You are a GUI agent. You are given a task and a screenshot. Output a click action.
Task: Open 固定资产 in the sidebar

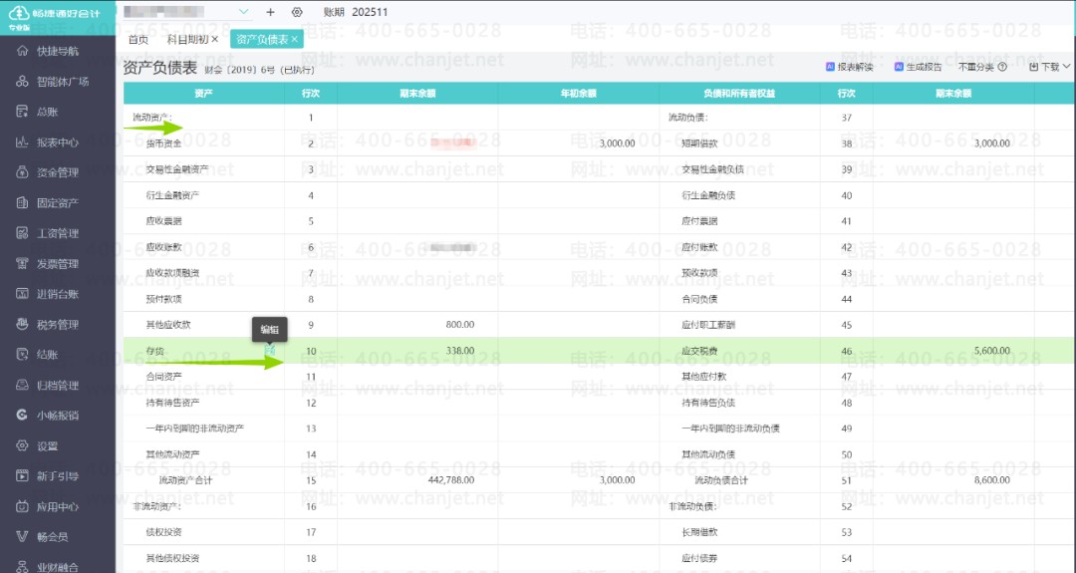(x=58, y=203)
